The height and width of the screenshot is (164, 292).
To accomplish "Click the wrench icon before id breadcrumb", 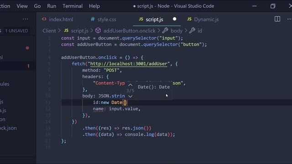I will 192,31.
